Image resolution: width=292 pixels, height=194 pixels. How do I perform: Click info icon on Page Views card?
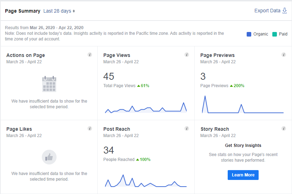pos(187,55)
